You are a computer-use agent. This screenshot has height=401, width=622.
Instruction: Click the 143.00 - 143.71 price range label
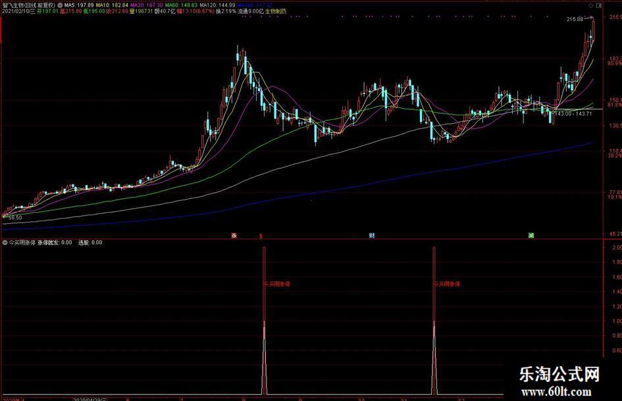point(573,113)
